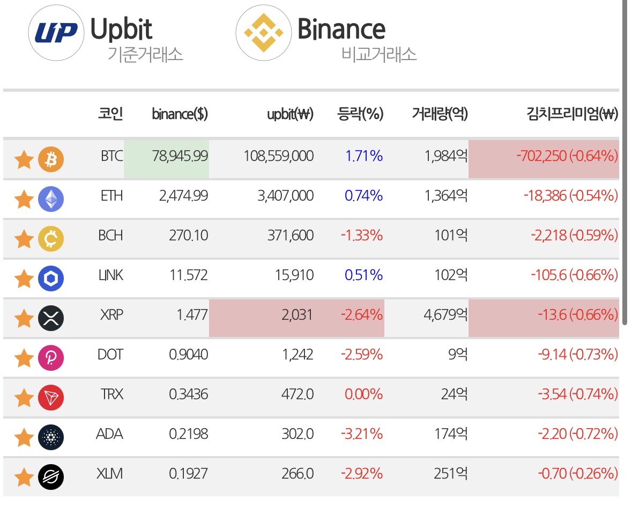The height and width of the screenshot is (528, 632).
Task: Select the Binance 비교거래소 label
Action: (379, 54)
